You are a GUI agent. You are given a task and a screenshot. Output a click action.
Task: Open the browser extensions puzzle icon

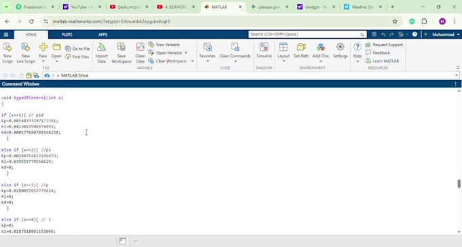424,21
